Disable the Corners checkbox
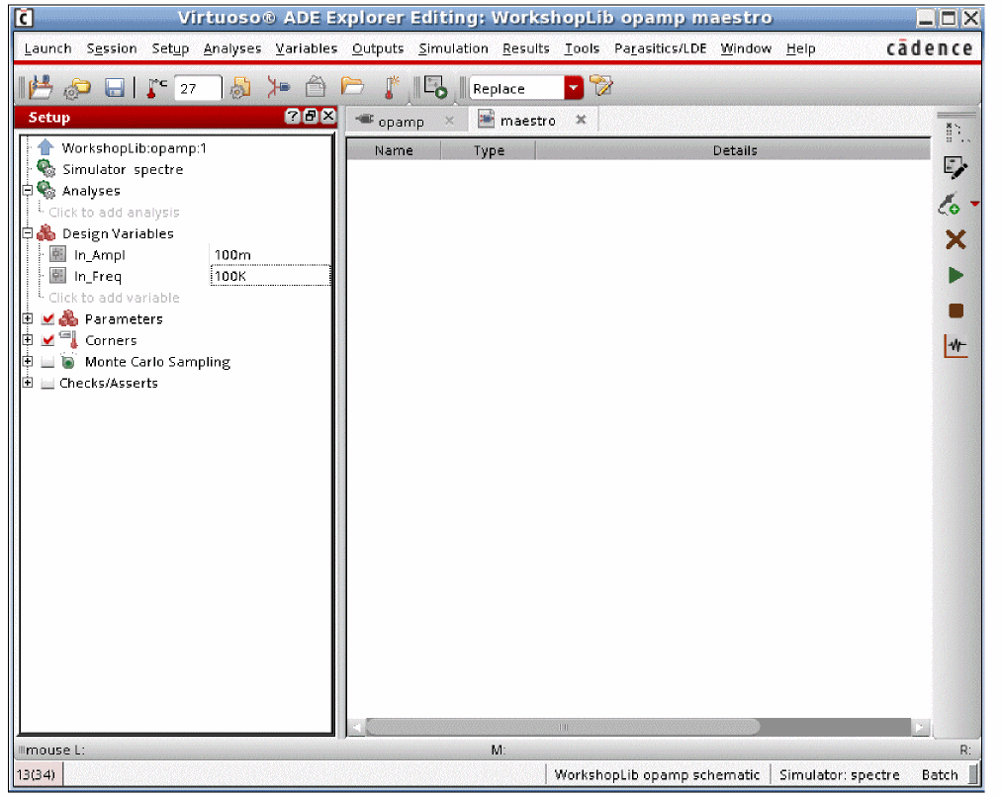 tap(48, 341)
